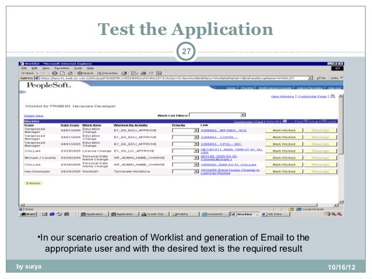Click the page icon in the address bar

click(37, 78)
